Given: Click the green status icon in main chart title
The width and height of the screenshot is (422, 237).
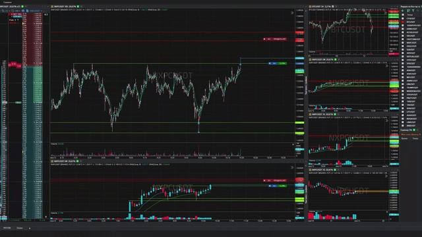Looking at the screenshot, I should point(78,7).
